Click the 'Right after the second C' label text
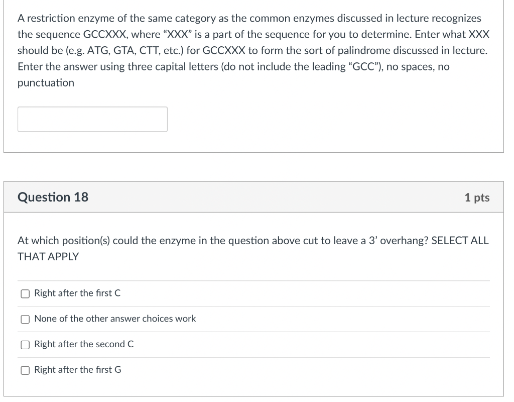This screenshot has width=514, height=402. point(84,344)
